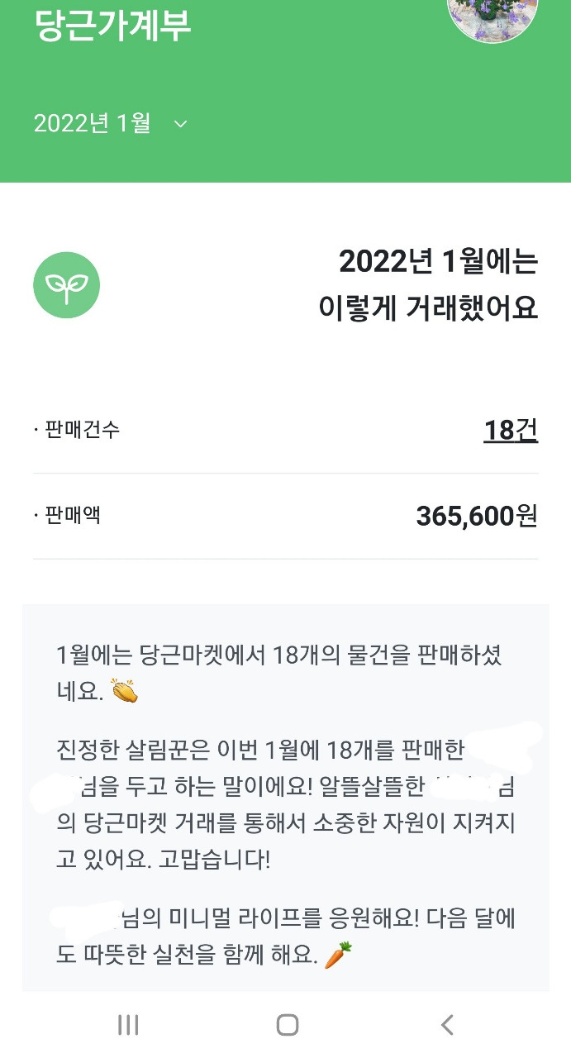Tap the recent apps icon in the navigation bar
Screen dimensions: 571x1058
click(x=127, y=1025)
